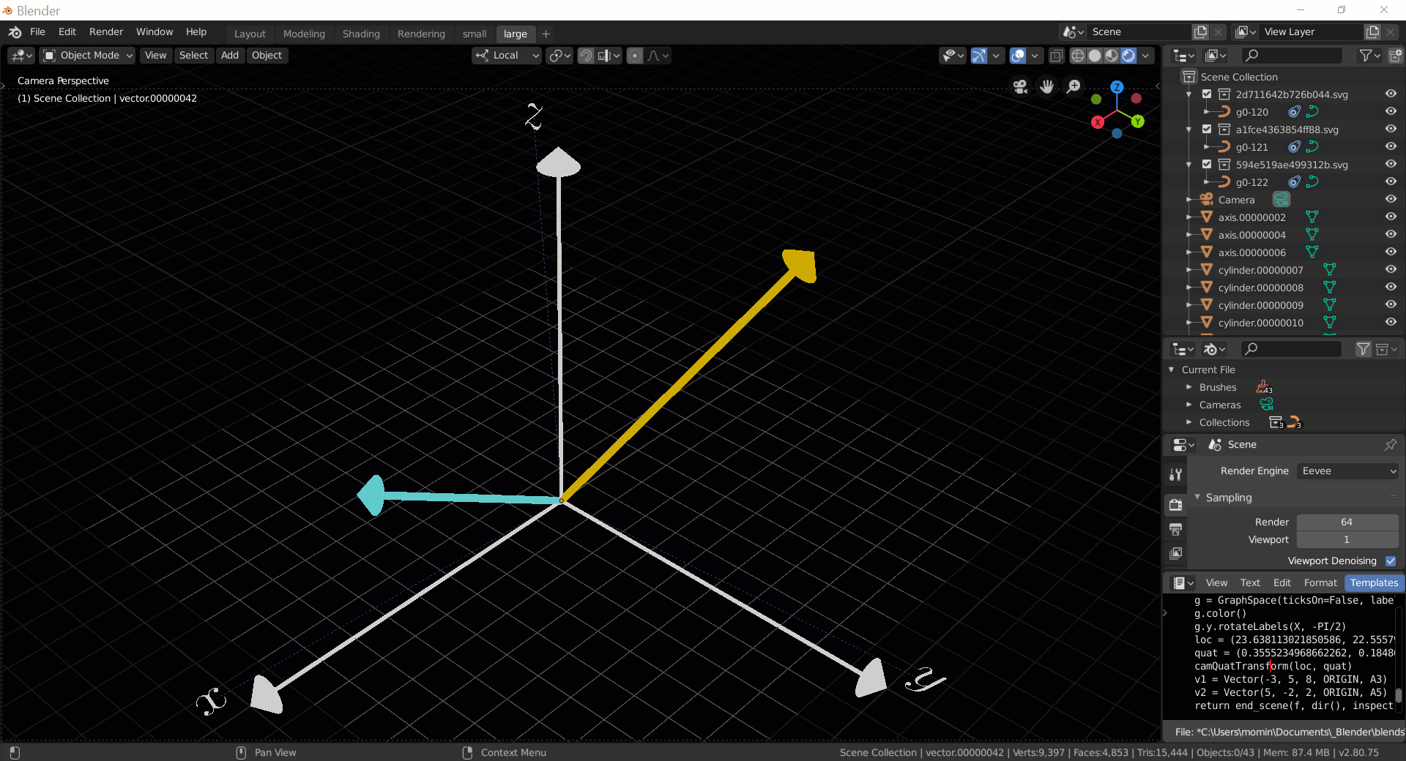Switch to the Templates tab
Screen dimensions: 1406x761
pyautogui.click(x=1373, y=582)
